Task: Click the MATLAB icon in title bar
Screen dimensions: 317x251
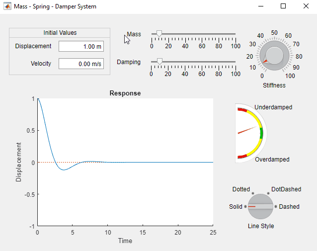Action: [7, 6]
